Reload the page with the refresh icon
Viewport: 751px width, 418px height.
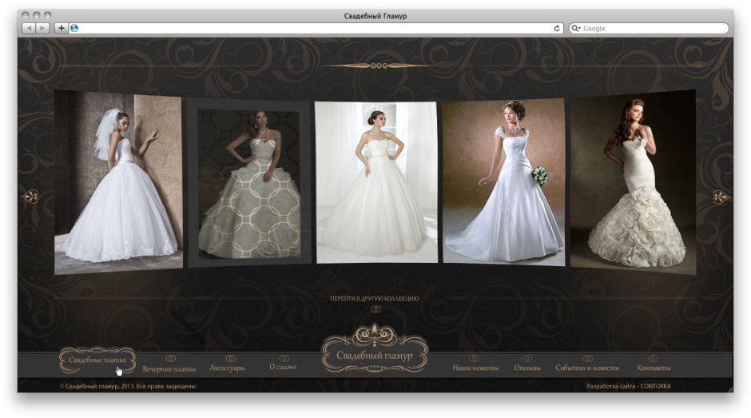pyautogui.click(x=557, y=28)
